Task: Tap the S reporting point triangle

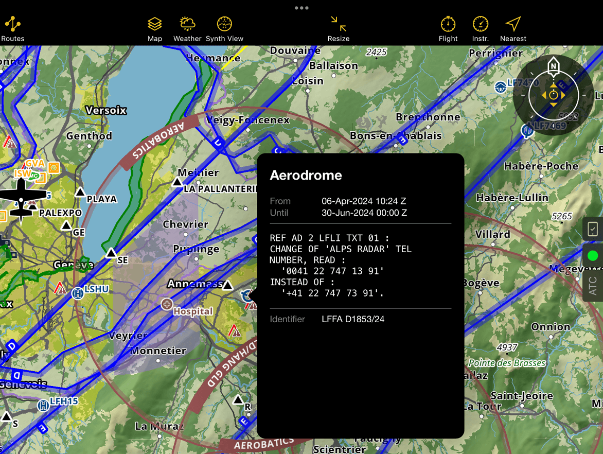Action: coord(6,416)
